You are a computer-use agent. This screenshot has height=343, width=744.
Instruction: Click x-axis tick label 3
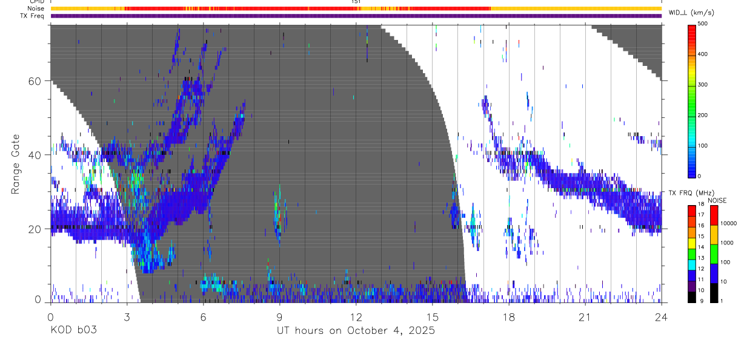[x=127, y=316]
